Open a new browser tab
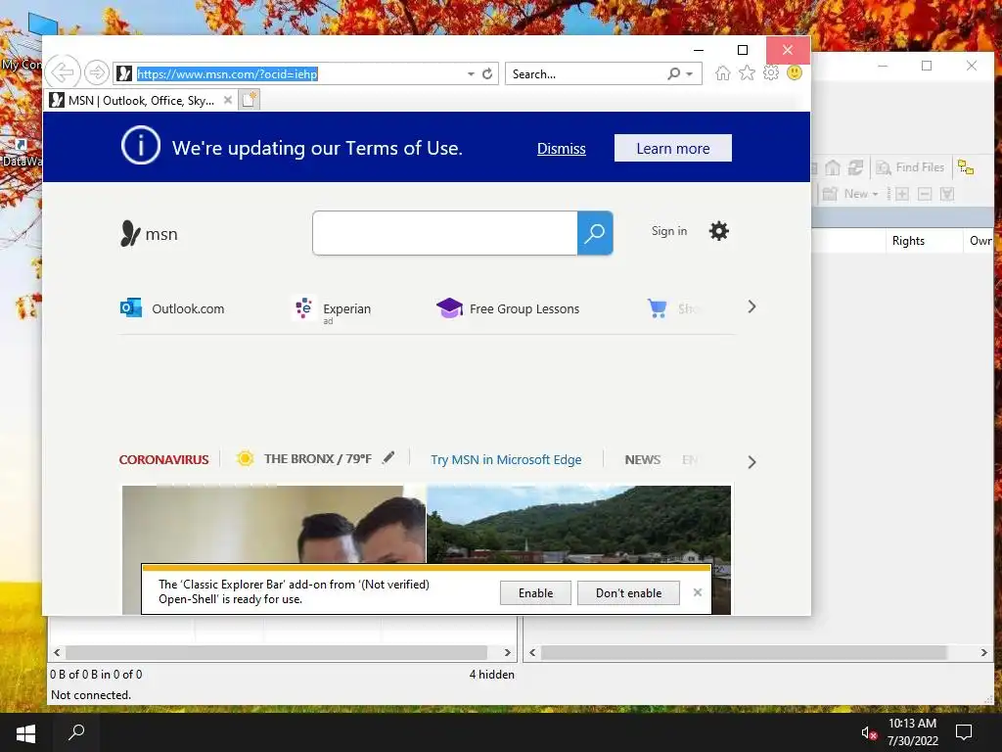Screen dimensions: 1002x752 [x=250, y=100]
